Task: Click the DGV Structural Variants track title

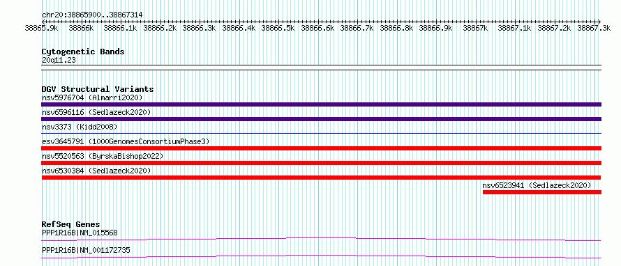Action: 98,89
